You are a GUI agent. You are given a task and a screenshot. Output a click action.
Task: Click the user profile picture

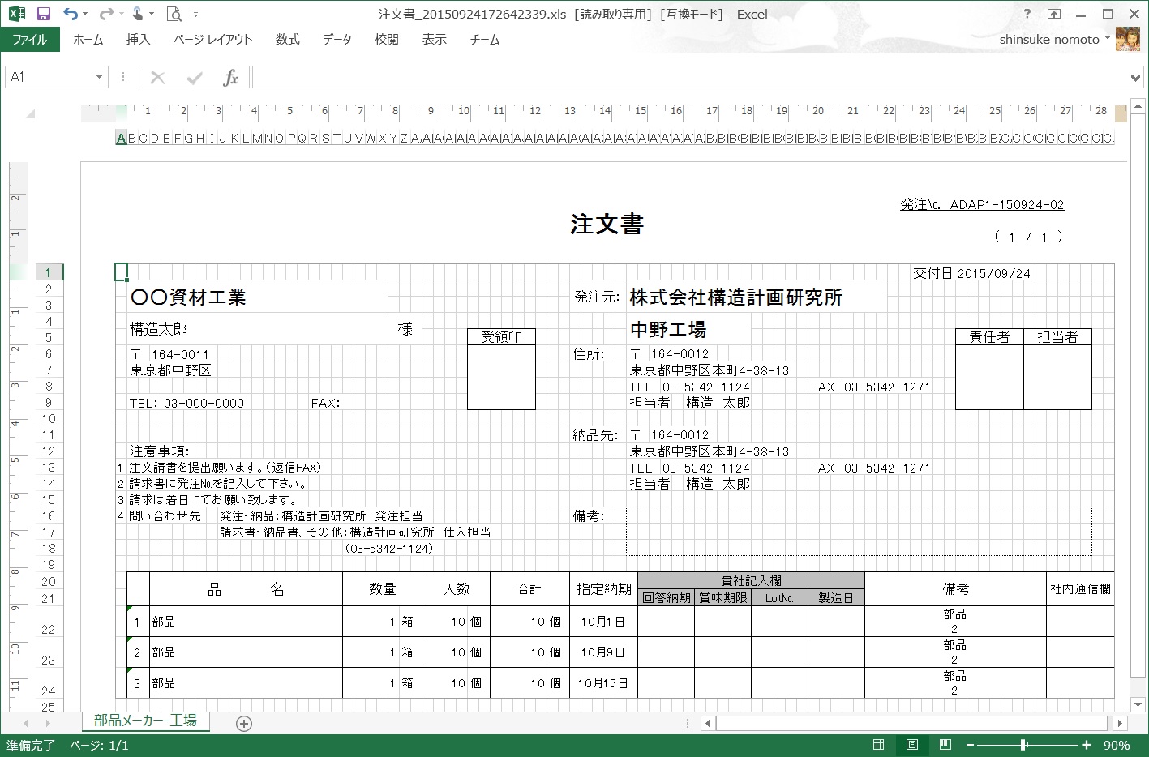tap(1128, 39)
